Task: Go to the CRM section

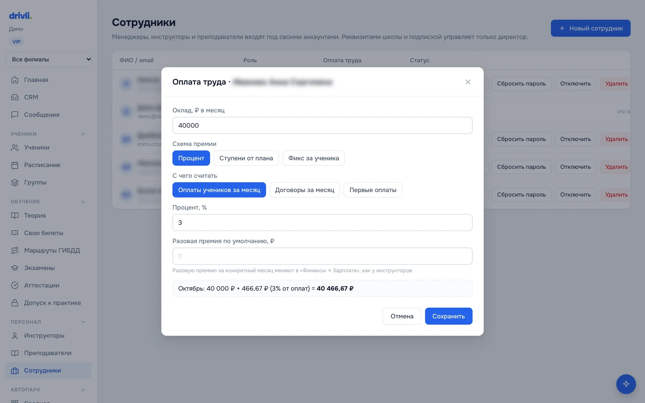Action: tap(49, 97)
